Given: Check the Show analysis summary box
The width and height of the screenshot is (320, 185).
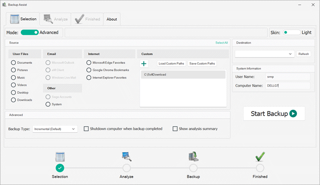Looking at the screenshot, I should 175,129.
